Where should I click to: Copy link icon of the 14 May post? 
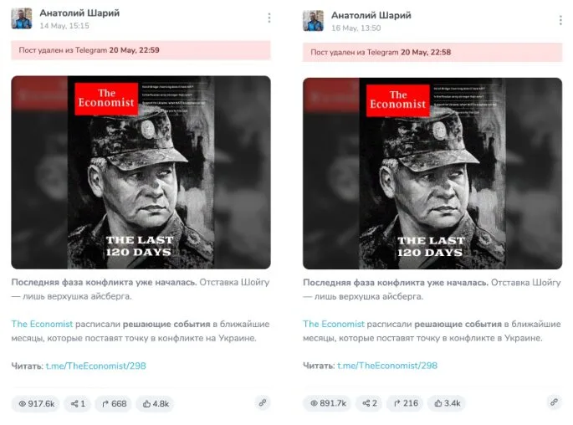[263, 402]
